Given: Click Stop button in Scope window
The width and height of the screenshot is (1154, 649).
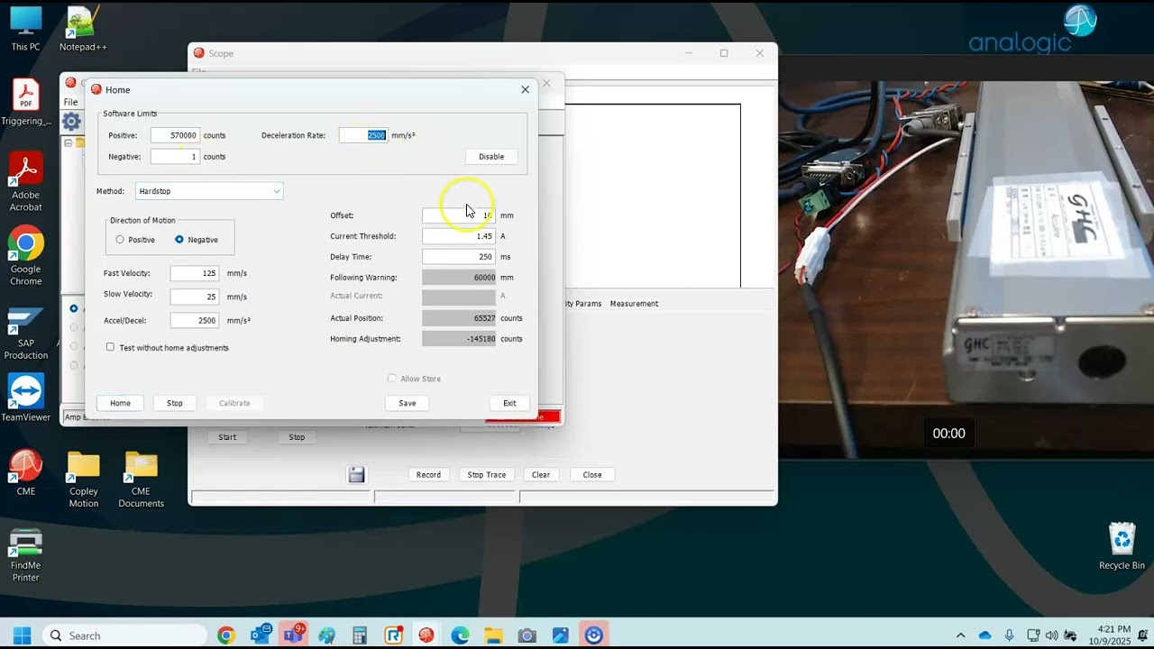Looking at the screenshot, I should click(x=297, y=437).
